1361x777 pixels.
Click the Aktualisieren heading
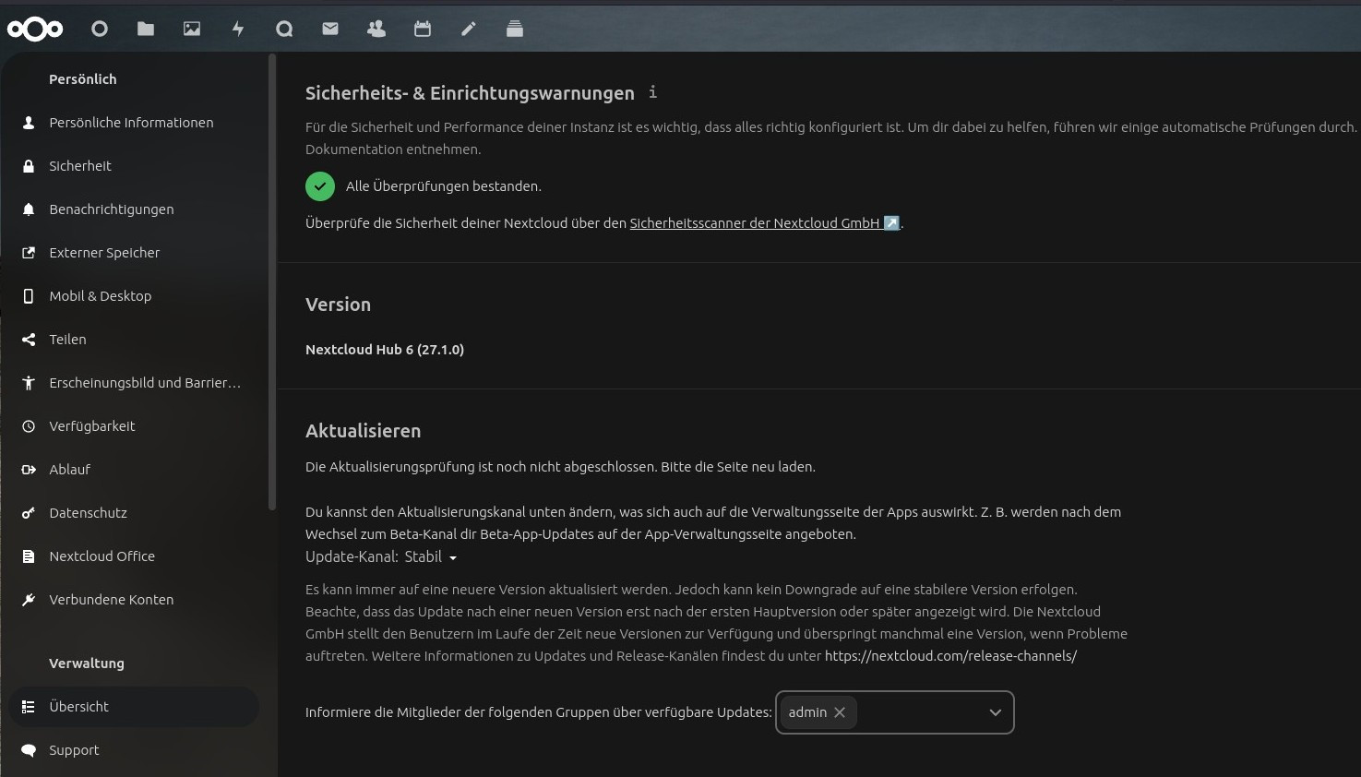tap(363, 431)
